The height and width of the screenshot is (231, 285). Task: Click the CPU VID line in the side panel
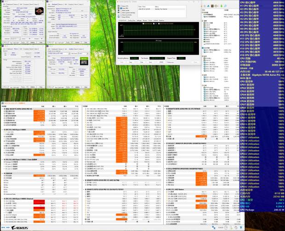coord(262,207)
